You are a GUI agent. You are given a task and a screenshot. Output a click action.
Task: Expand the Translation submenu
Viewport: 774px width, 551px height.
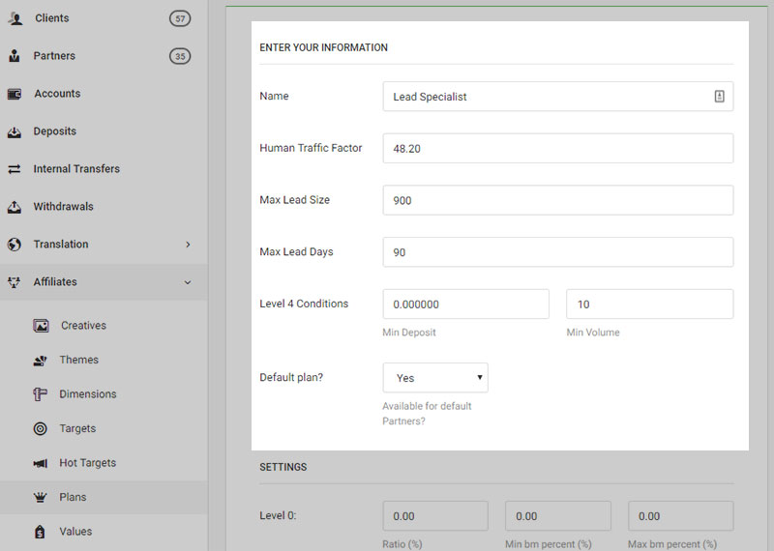click(188, 245)
